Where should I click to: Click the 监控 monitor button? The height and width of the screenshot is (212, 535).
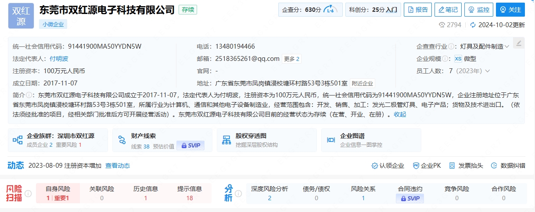pos(478,10)
